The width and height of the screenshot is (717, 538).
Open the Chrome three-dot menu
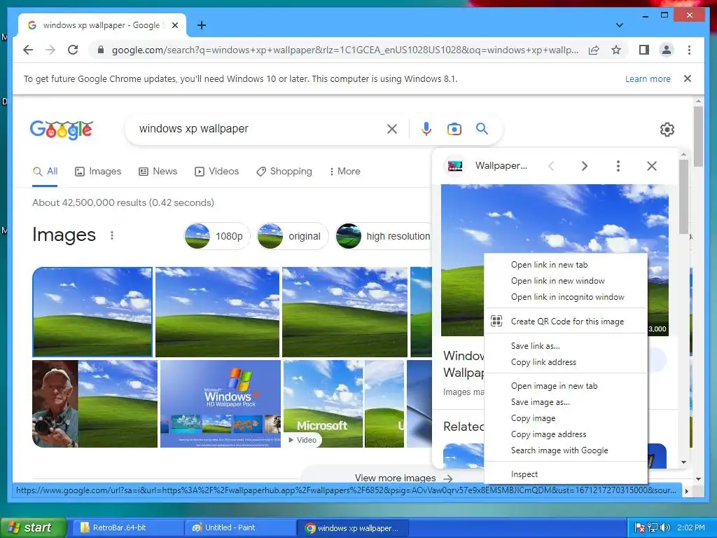pos(689,50)
